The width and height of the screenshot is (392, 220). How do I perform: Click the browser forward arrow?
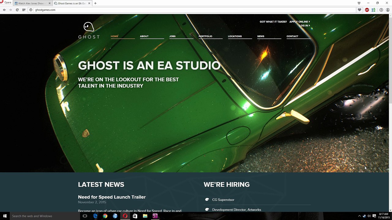[11, 10]
